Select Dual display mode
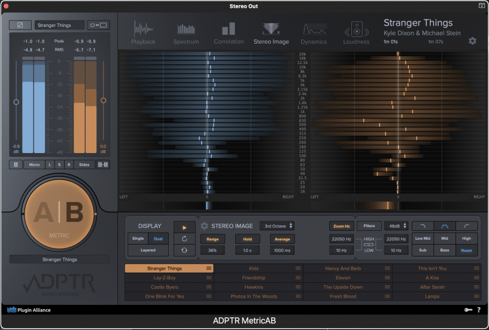Screen dimensions: 489x330 159,239
